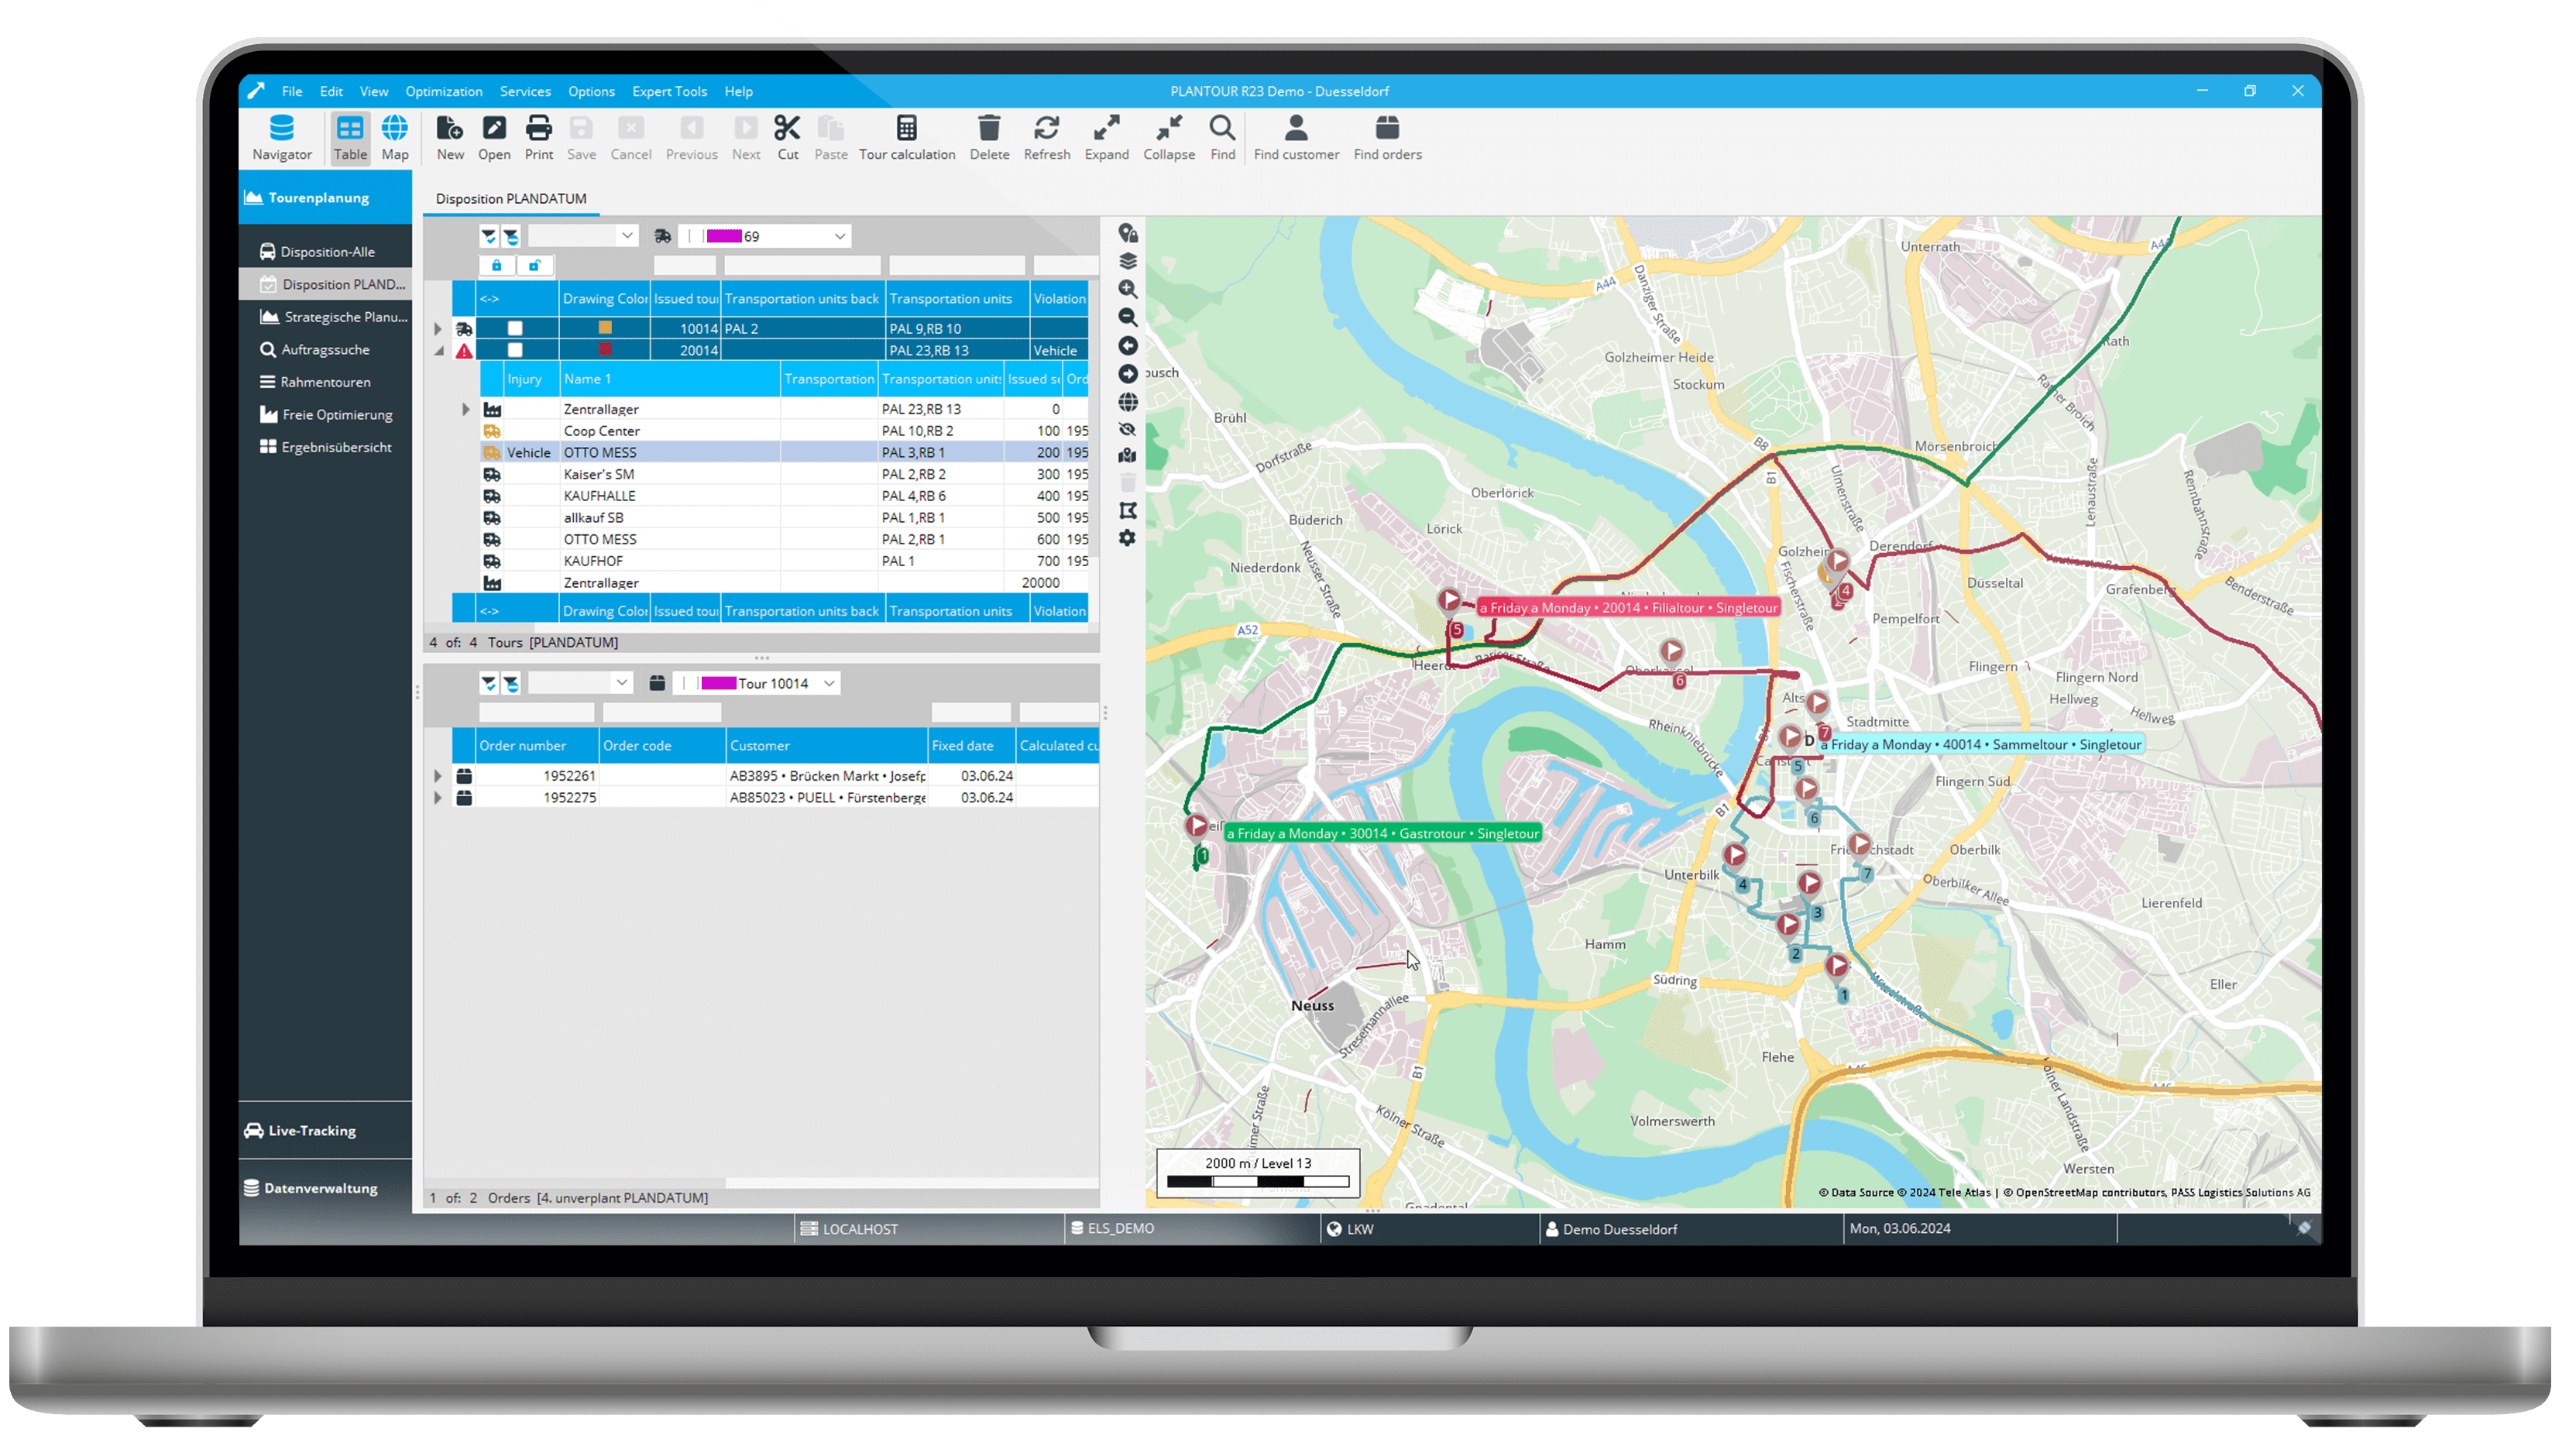2569x1456 pixels.
Task: Open the Map view icon in the toolbar
Action: 396,137
